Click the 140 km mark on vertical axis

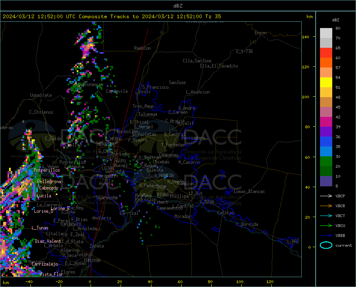point(305,37)
